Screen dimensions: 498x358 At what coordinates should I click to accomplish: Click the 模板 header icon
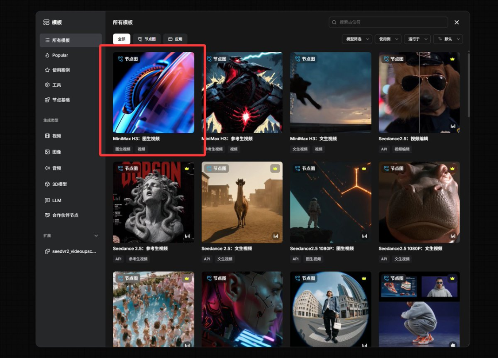point(46,22)
